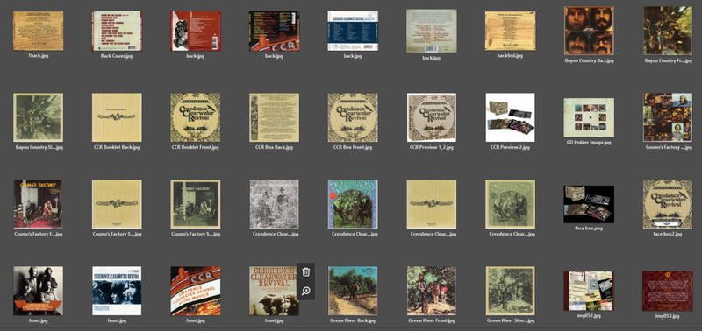Click the 'CCR Preview 2.jpg' file name
This screenshot has width=702, height=331.
510,147
